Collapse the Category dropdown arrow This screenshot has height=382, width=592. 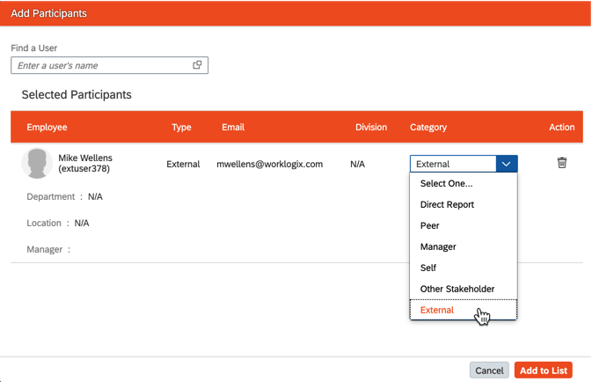[507, 164]
